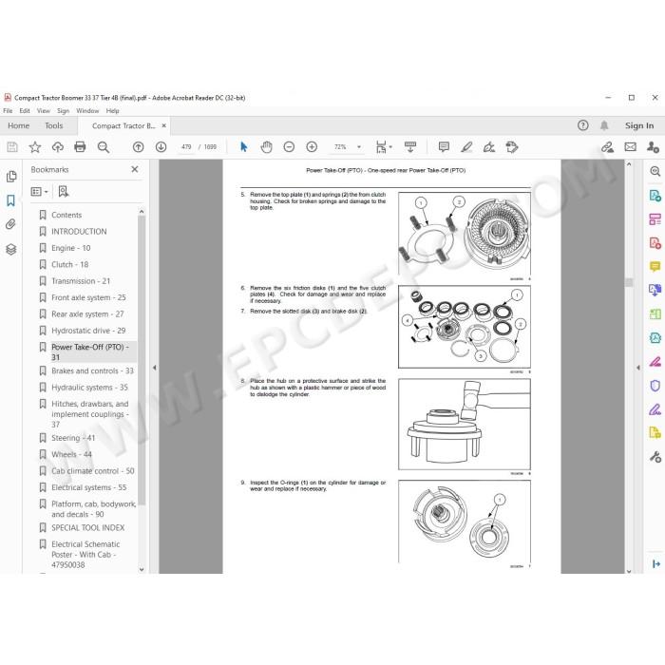Add a new bookmark button
The width and height of the screenshot is (665, 665).
click(x=64, y=192)
